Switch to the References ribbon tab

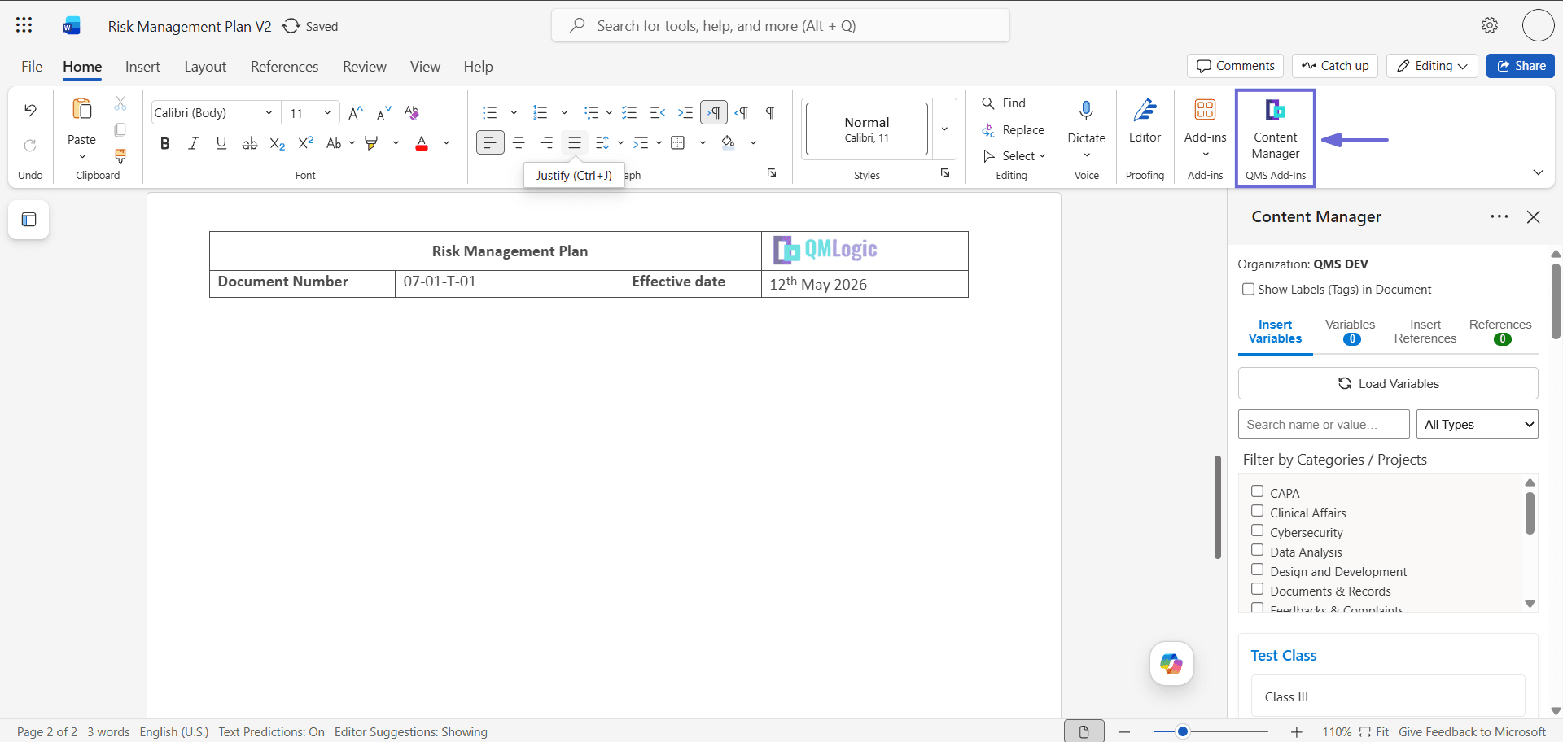click(284, 67)
